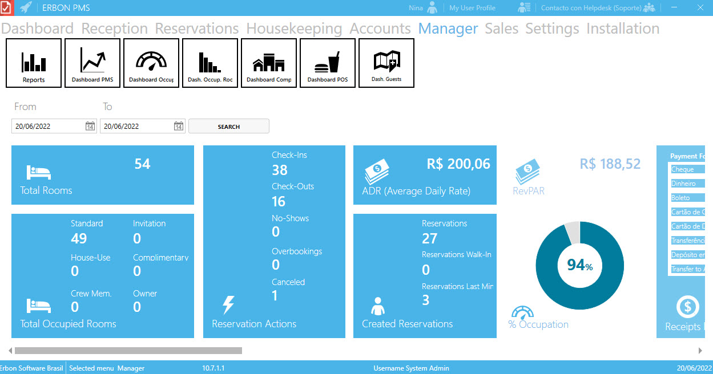Click the From date input field

[48, 127]
